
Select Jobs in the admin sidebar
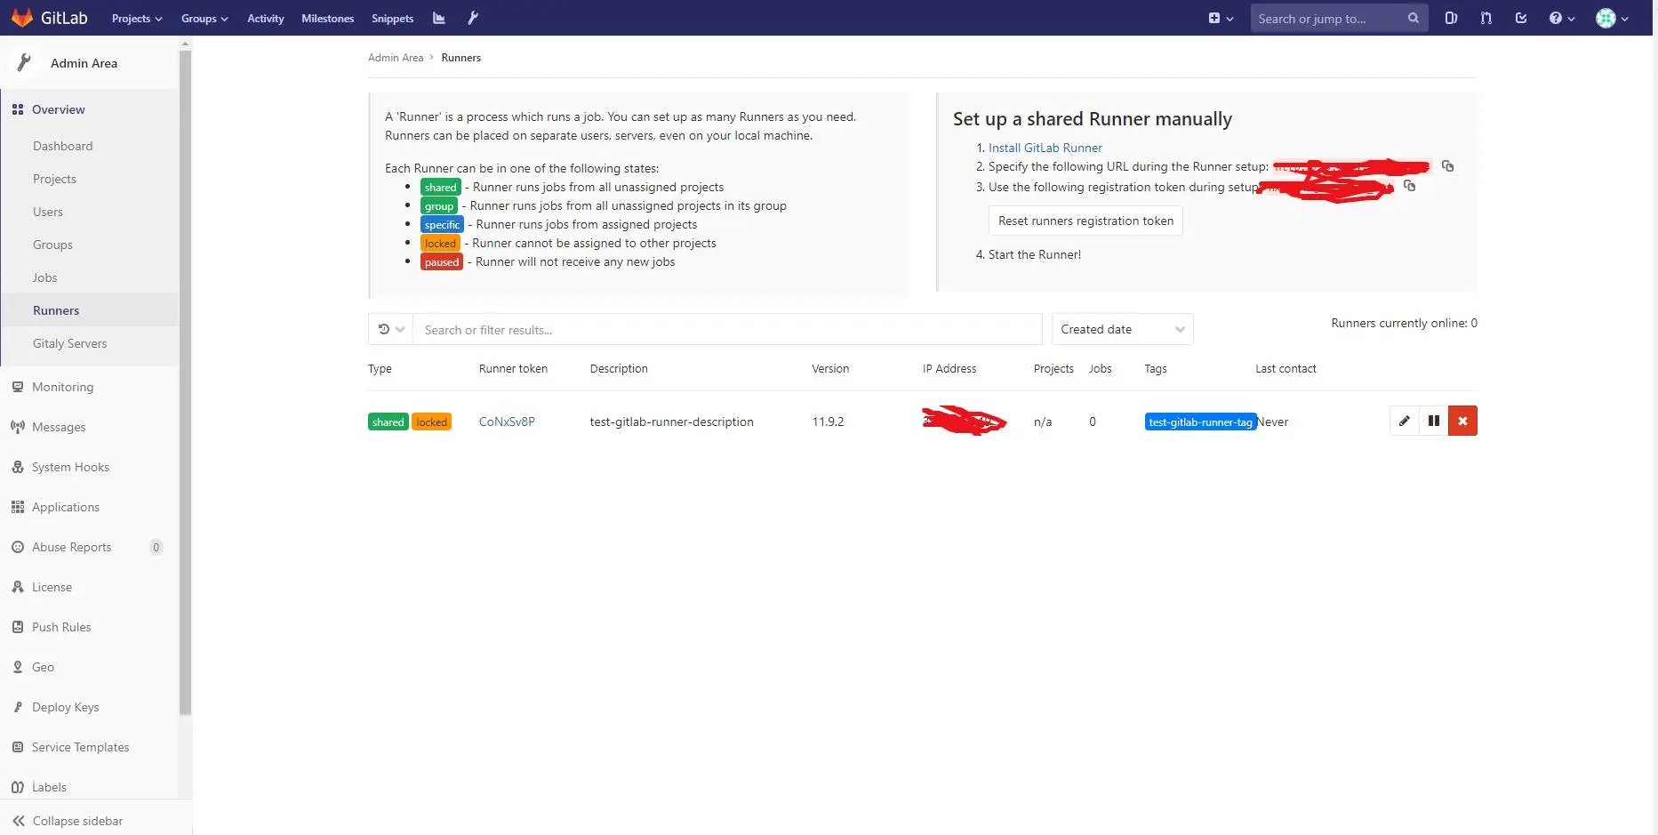[44, 277]
